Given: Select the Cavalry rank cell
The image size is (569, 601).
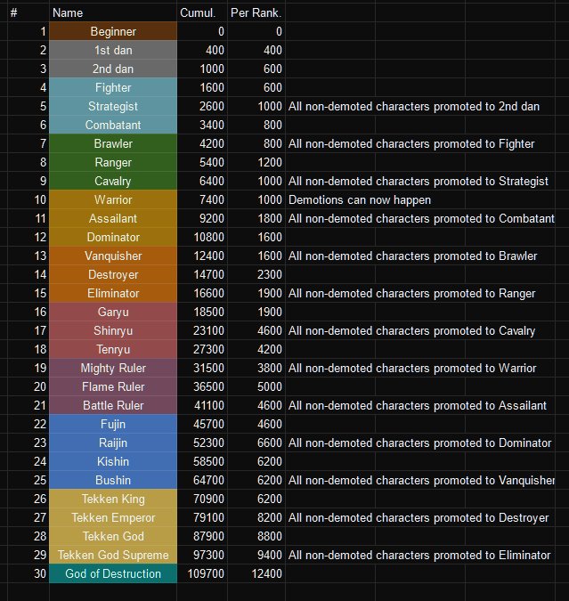Looking at the screenshot, I should coord(113,181).
